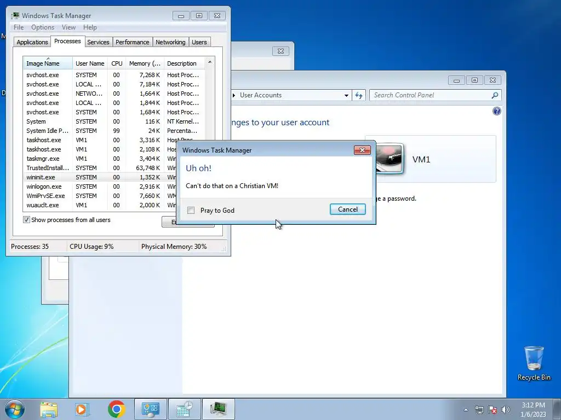Open the View menu in Task Manager

[68, 27]
